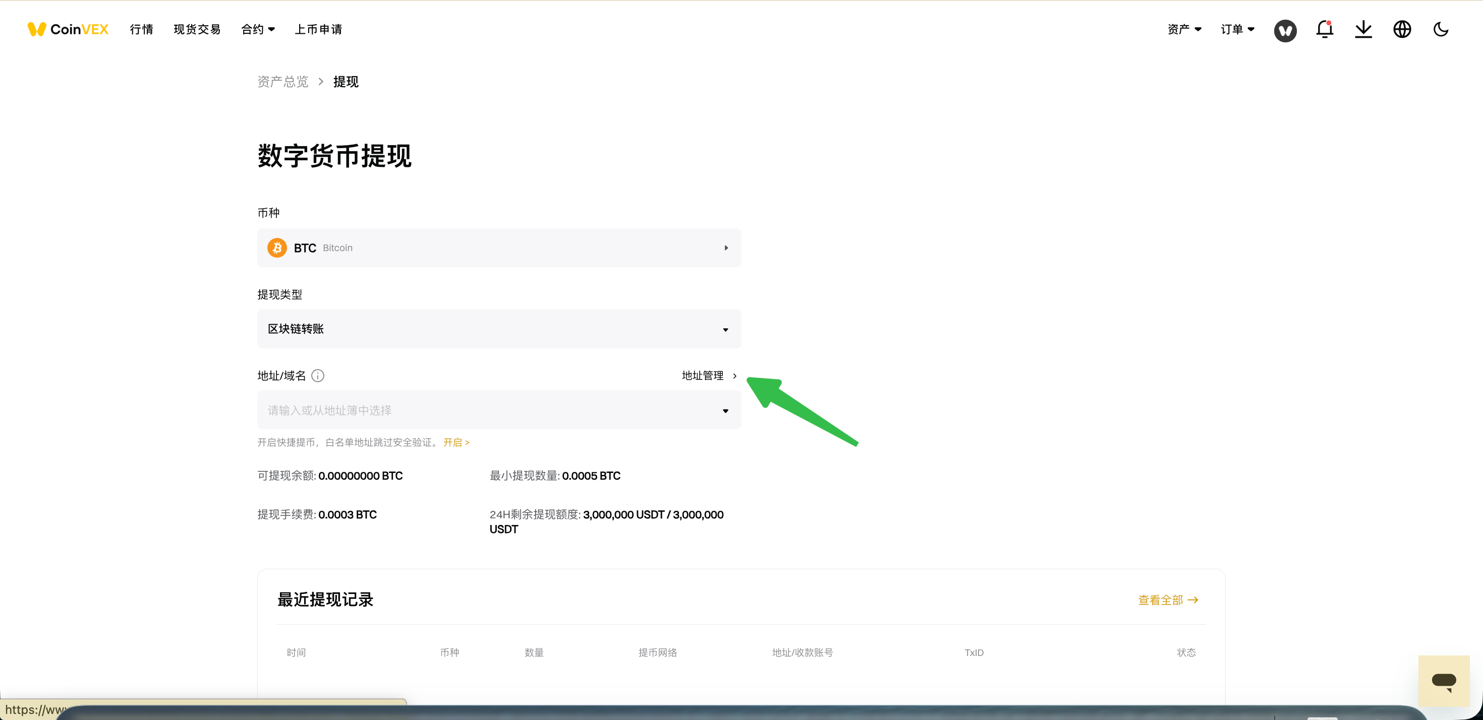Open the notifications bell

pos(1325,29)
